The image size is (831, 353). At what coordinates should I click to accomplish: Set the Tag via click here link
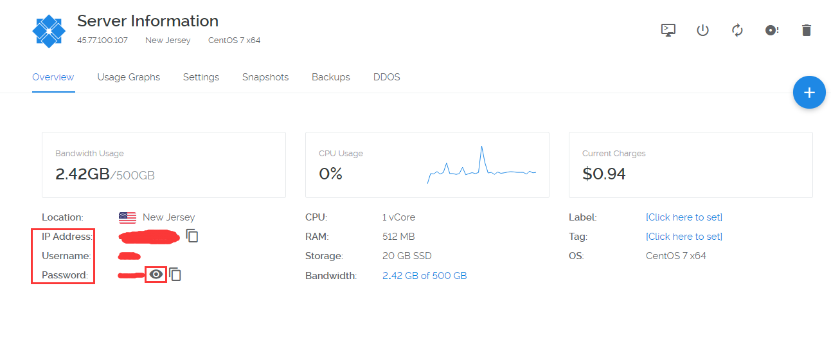684,237
